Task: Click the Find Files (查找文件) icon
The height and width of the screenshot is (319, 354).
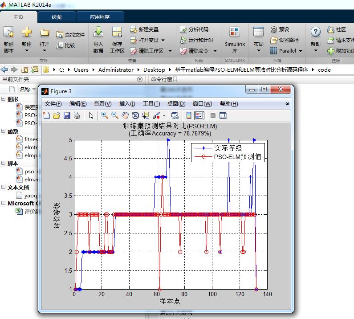Action: pyautogui.click(x=60, y=35)
